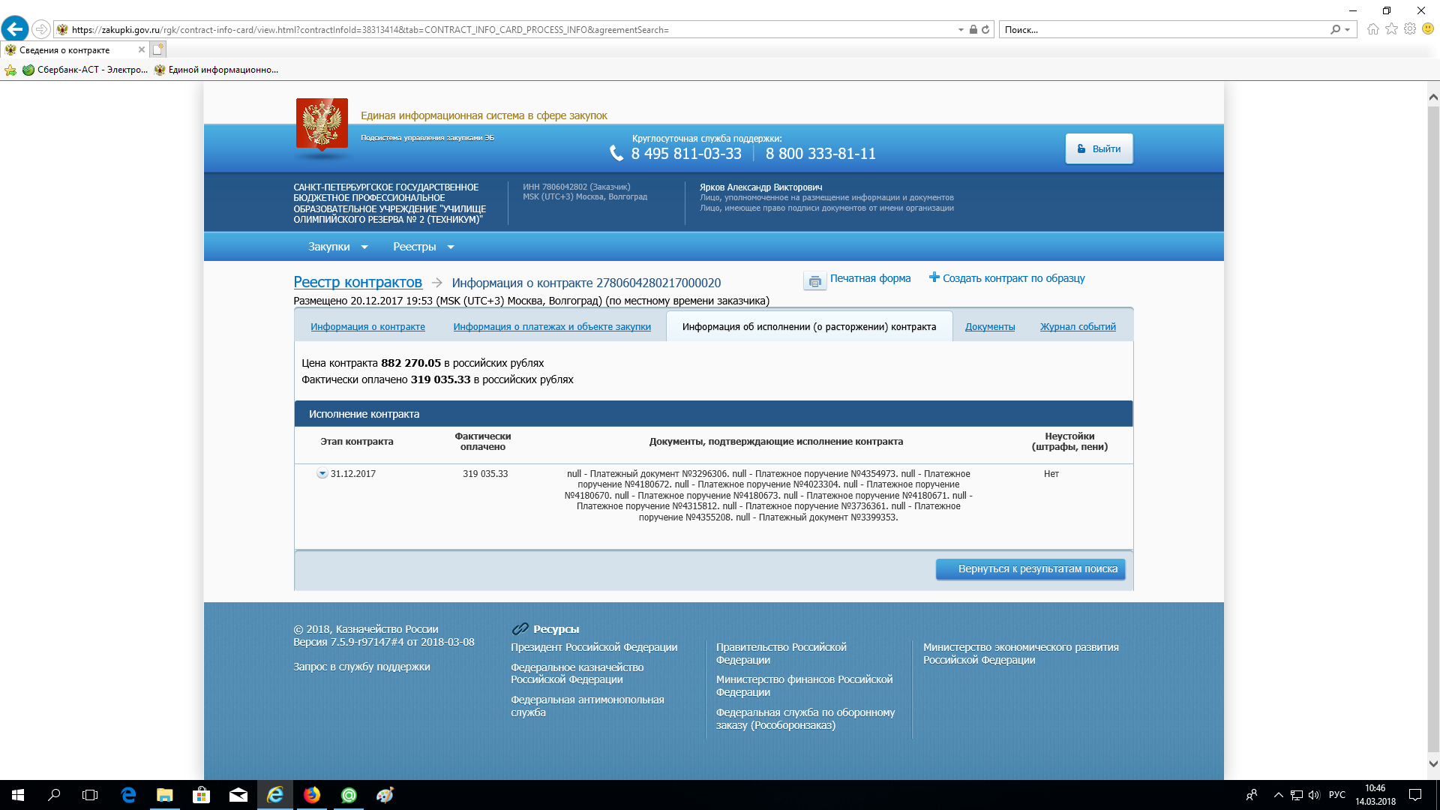1440x810 pixels.
Task: Switch to Информация о контракте tab
Action: coord(367,327)
